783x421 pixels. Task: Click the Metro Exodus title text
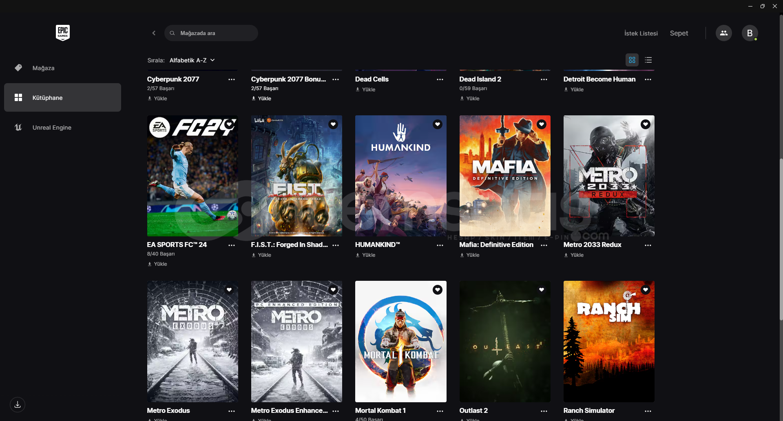point(168,410)
